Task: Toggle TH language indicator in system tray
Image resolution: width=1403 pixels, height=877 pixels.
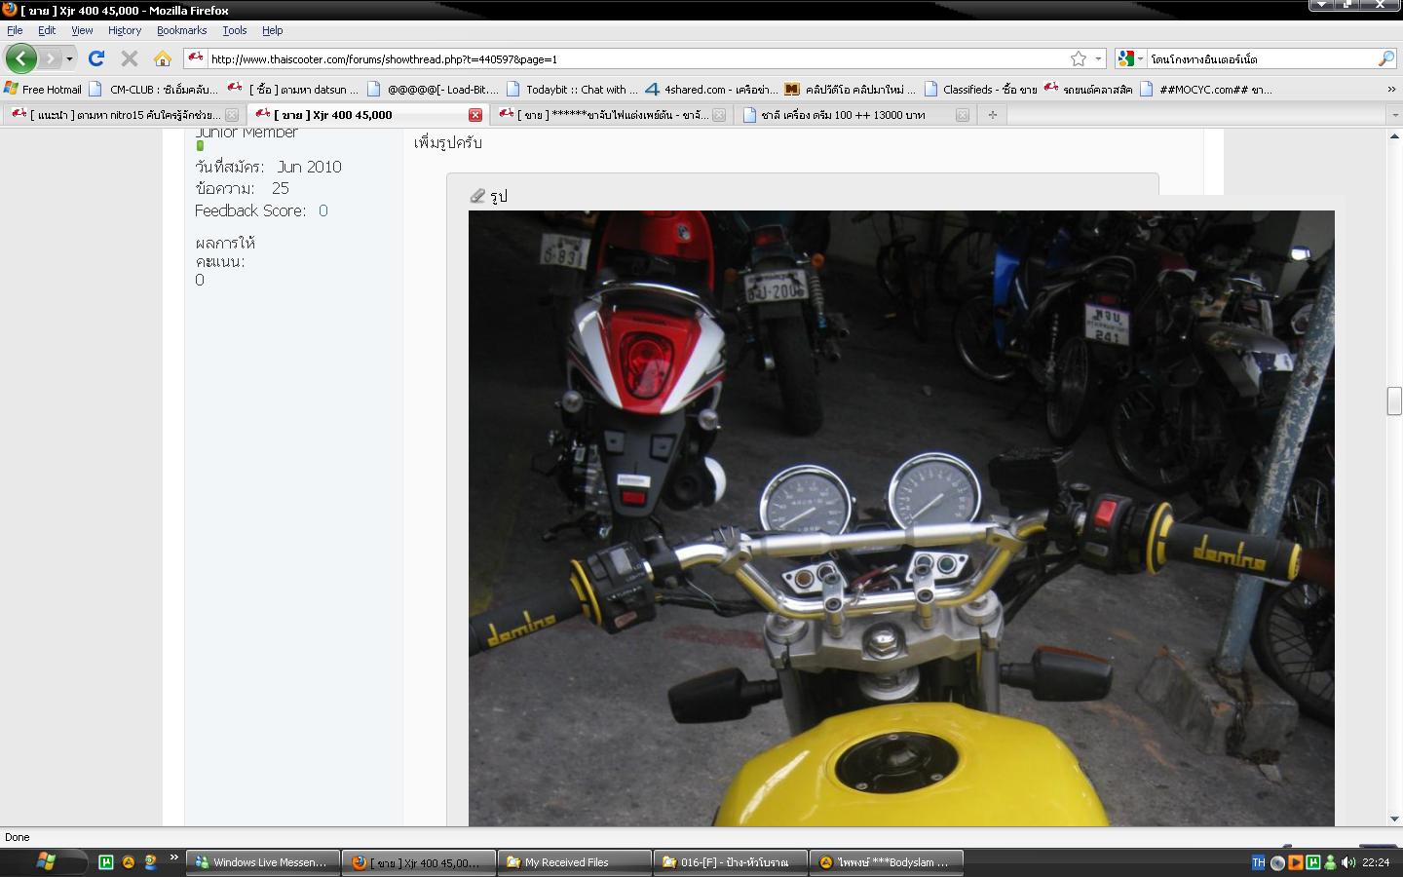Action: click(1260, 861)
